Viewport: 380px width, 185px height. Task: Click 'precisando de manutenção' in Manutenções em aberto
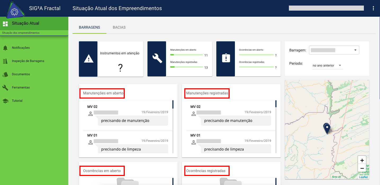click(125, 121)
